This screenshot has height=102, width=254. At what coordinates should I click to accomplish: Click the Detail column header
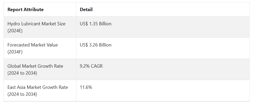click(86, 10)
